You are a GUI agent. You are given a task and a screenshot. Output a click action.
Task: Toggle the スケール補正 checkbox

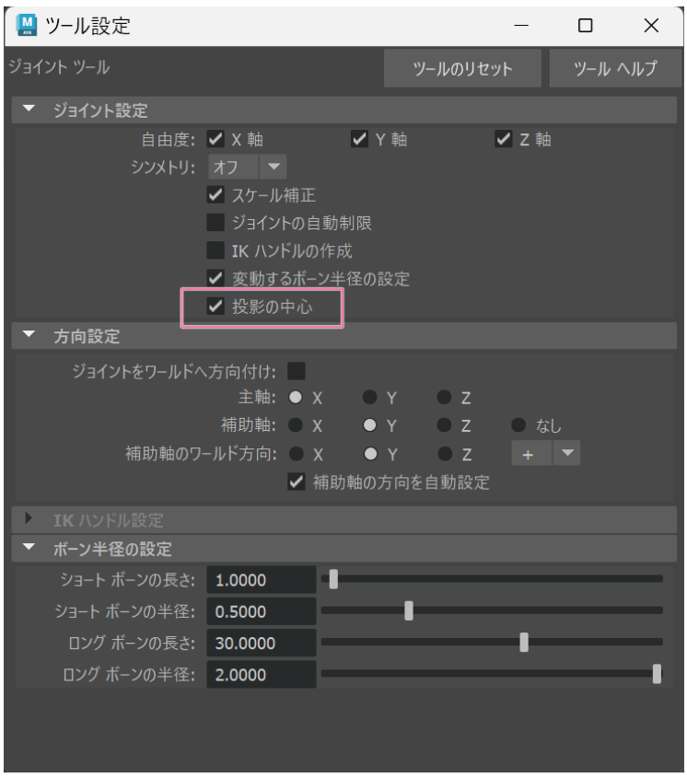pos(216,195)
